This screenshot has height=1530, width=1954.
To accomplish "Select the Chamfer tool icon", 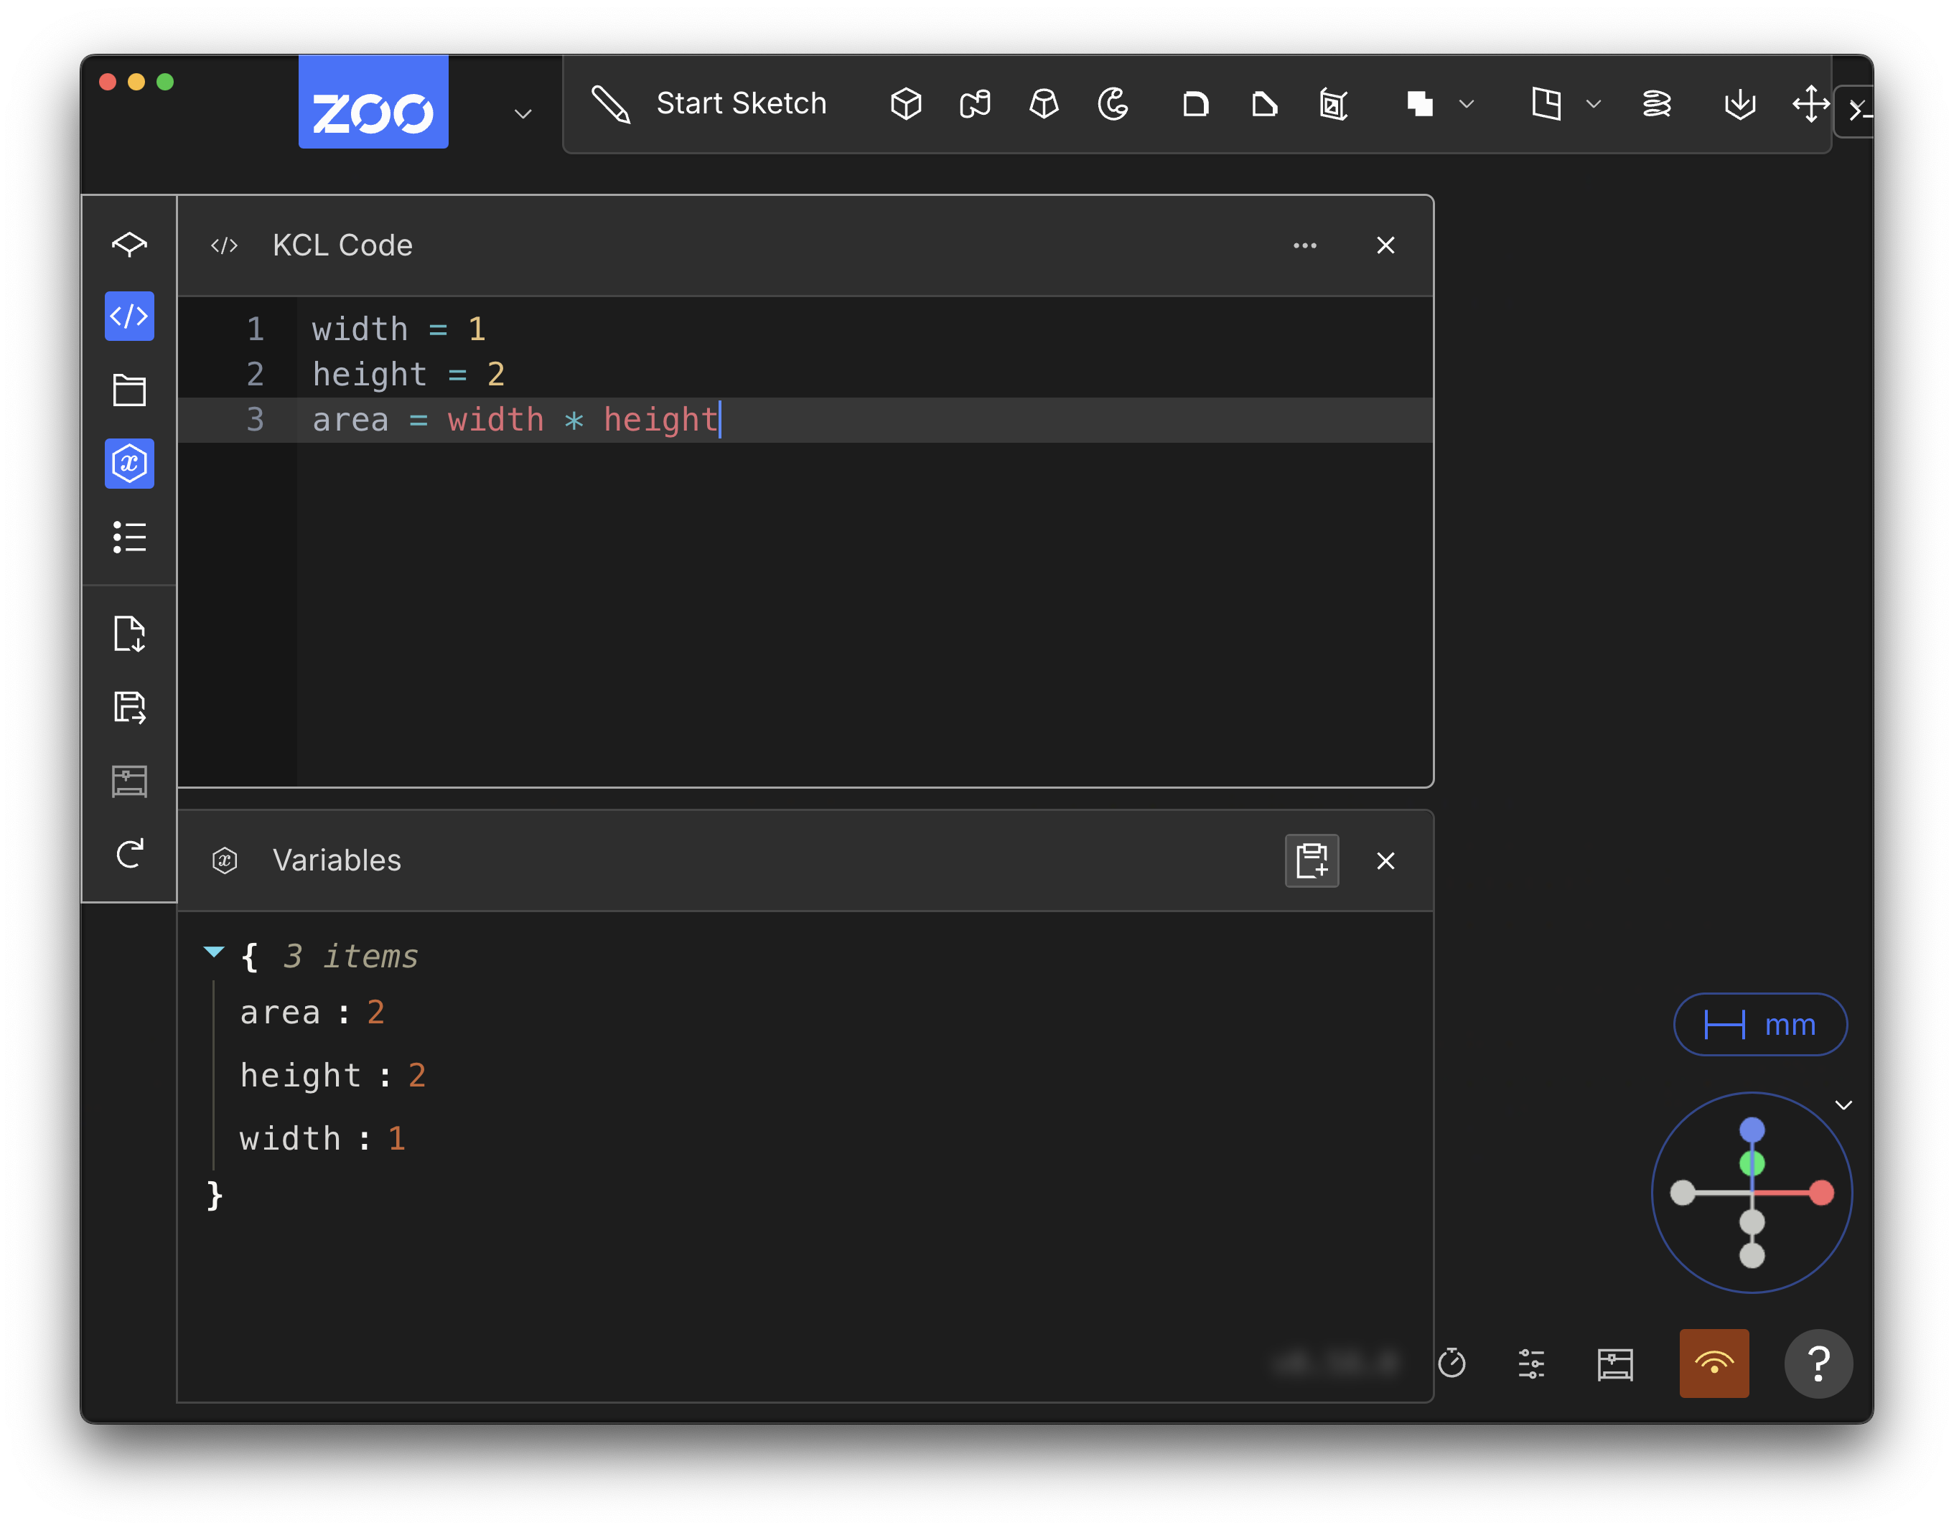I will pyautogui.click(x=1264, y=104).
